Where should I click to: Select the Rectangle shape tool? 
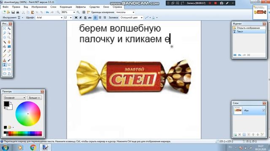point(5,69)
